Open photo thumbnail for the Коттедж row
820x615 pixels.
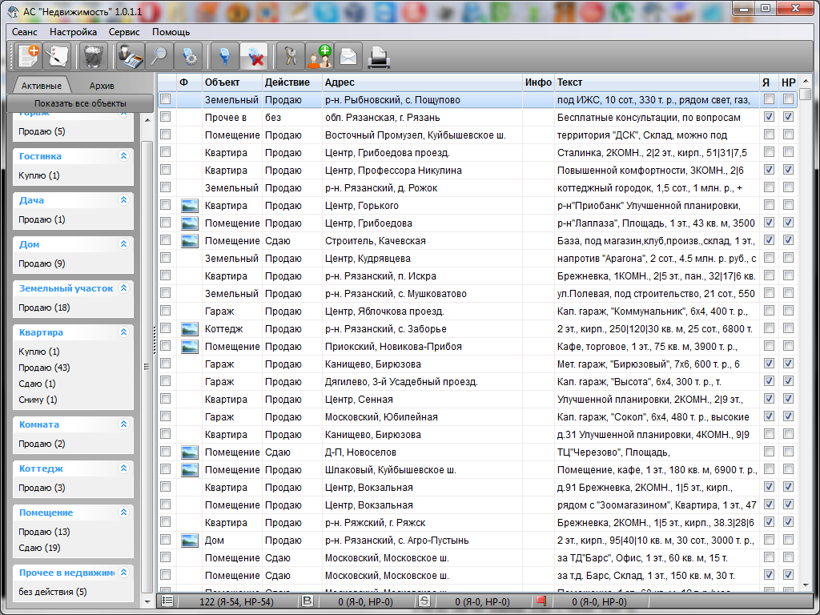pyautogui.click(x=190, y=329)
